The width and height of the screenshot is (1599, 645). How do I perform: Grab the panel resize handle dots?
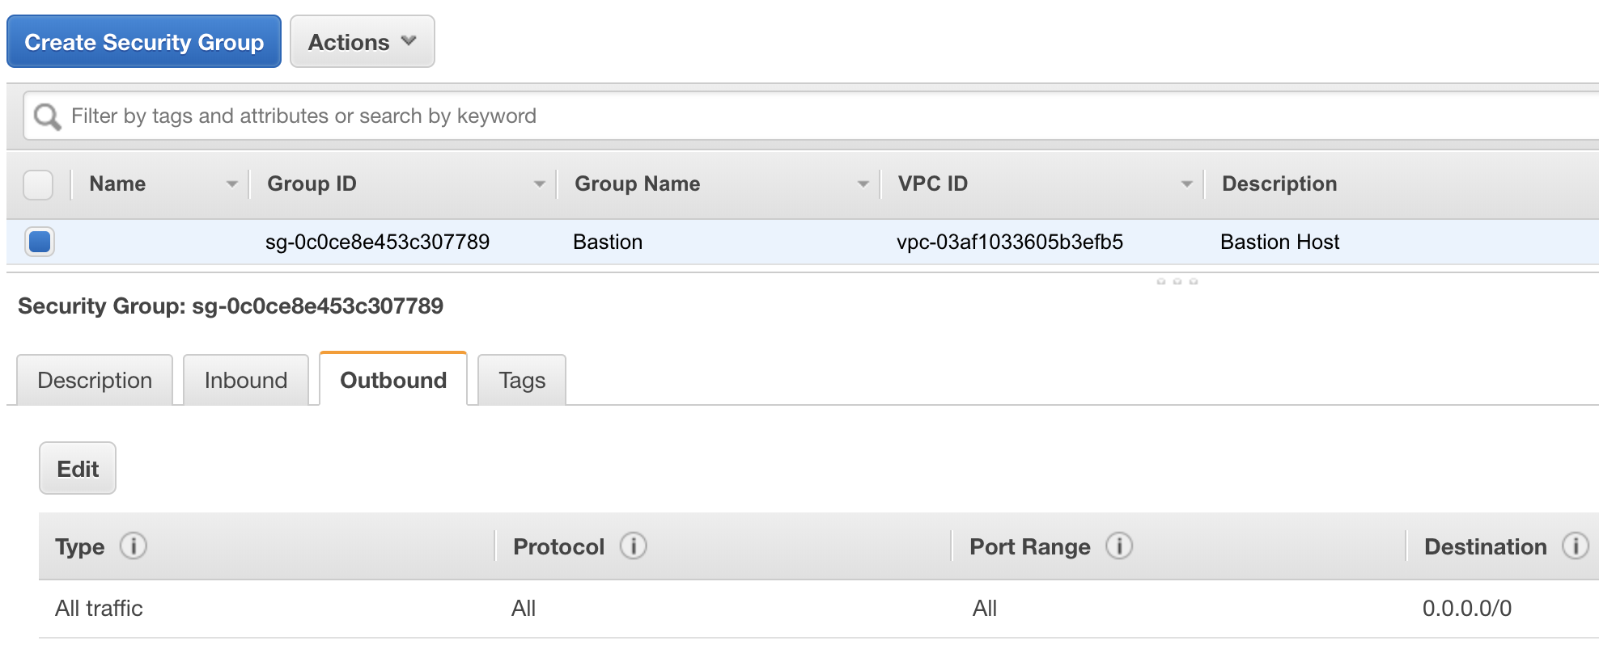tap(1177, 281)
